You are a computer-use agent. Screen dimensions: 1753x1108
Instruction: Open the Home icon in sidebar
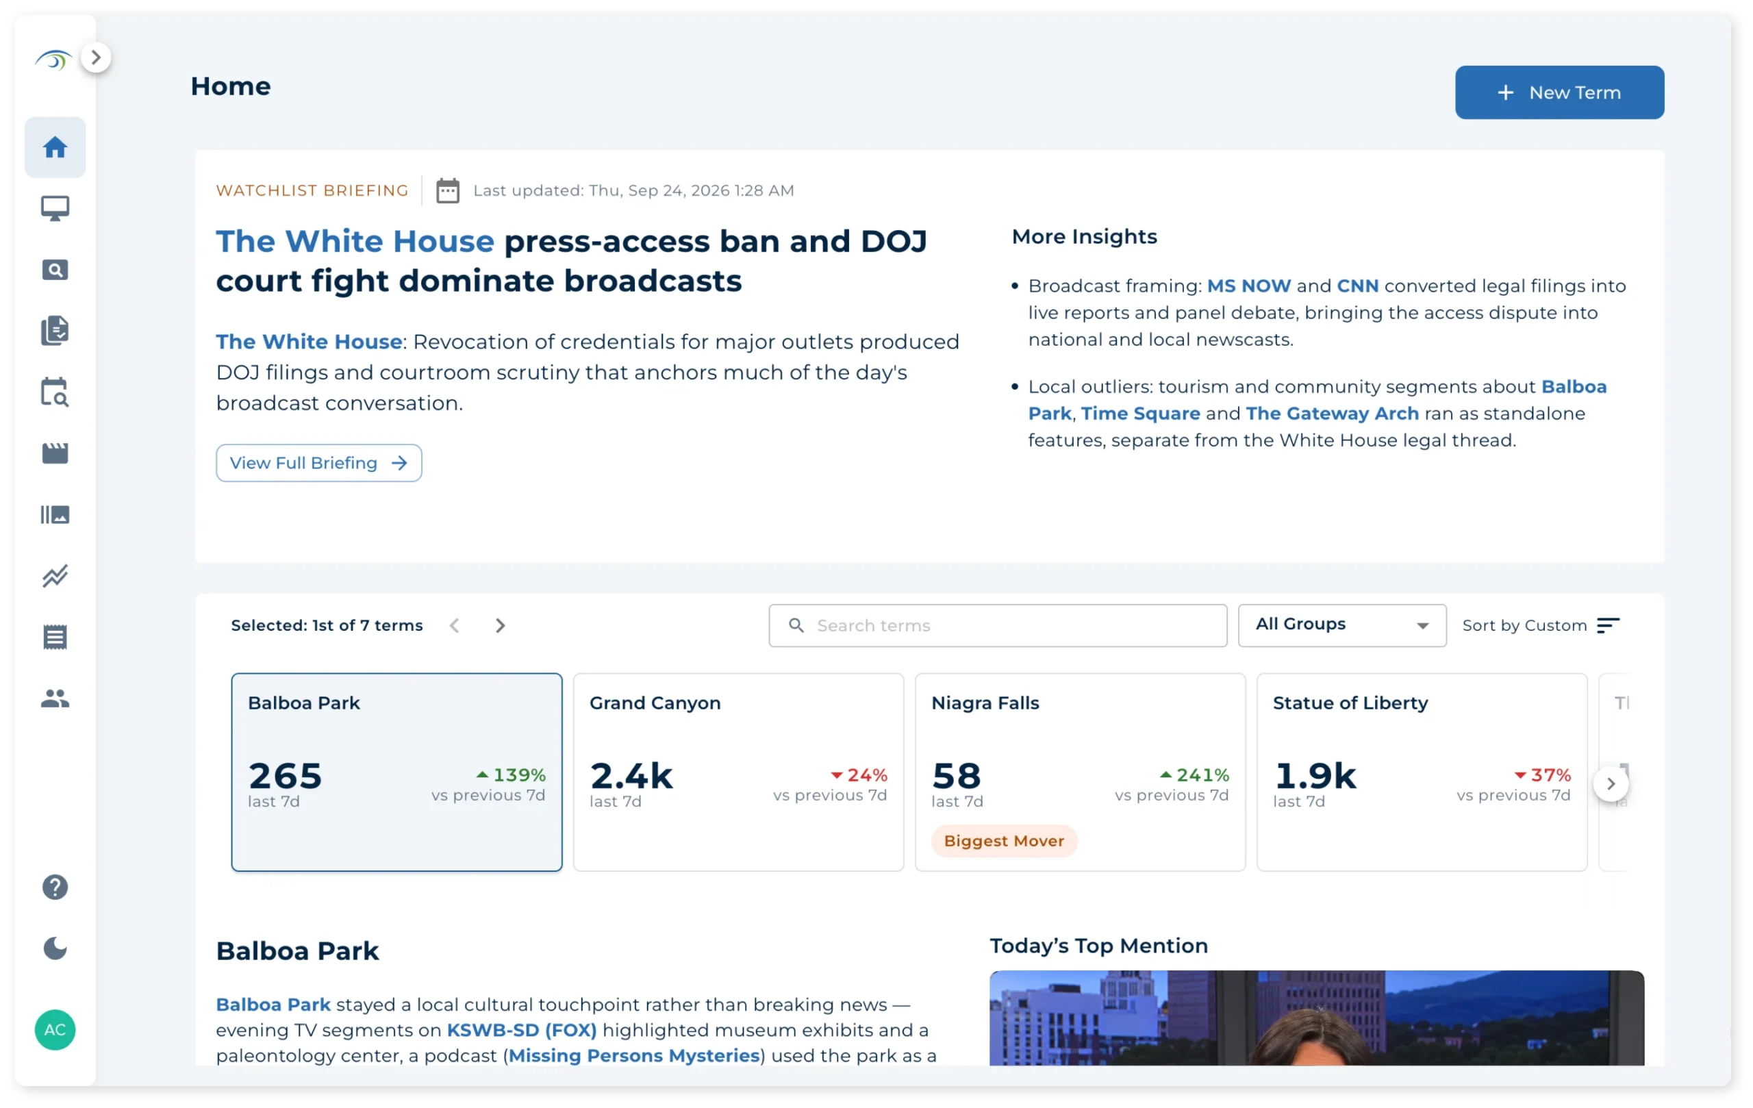coord(55,147)
